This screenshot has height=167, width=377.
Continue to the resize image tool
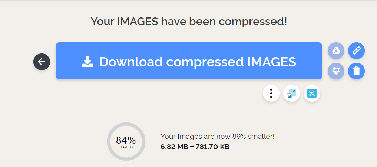tap(291, 93)
